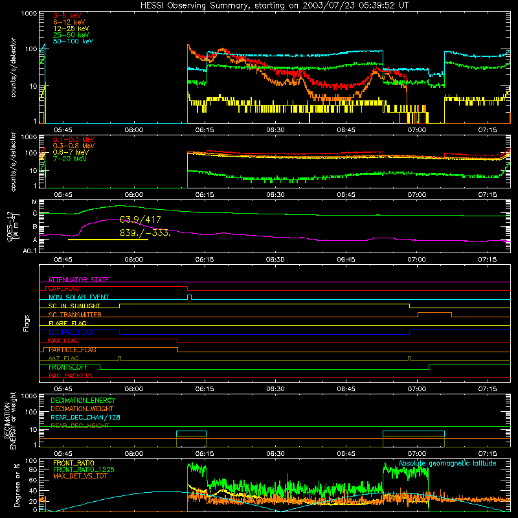Select the FRONTS_OFF flag label

(x=68, y=367)
